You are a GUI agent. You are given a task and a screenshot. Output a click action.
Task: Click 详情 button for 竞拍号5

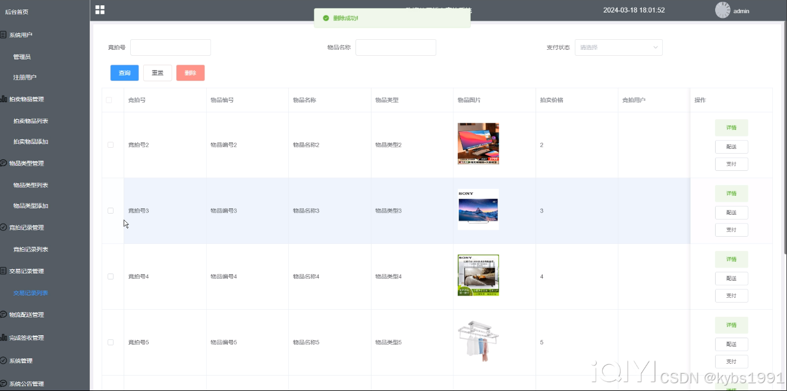[x=731, y=325]
